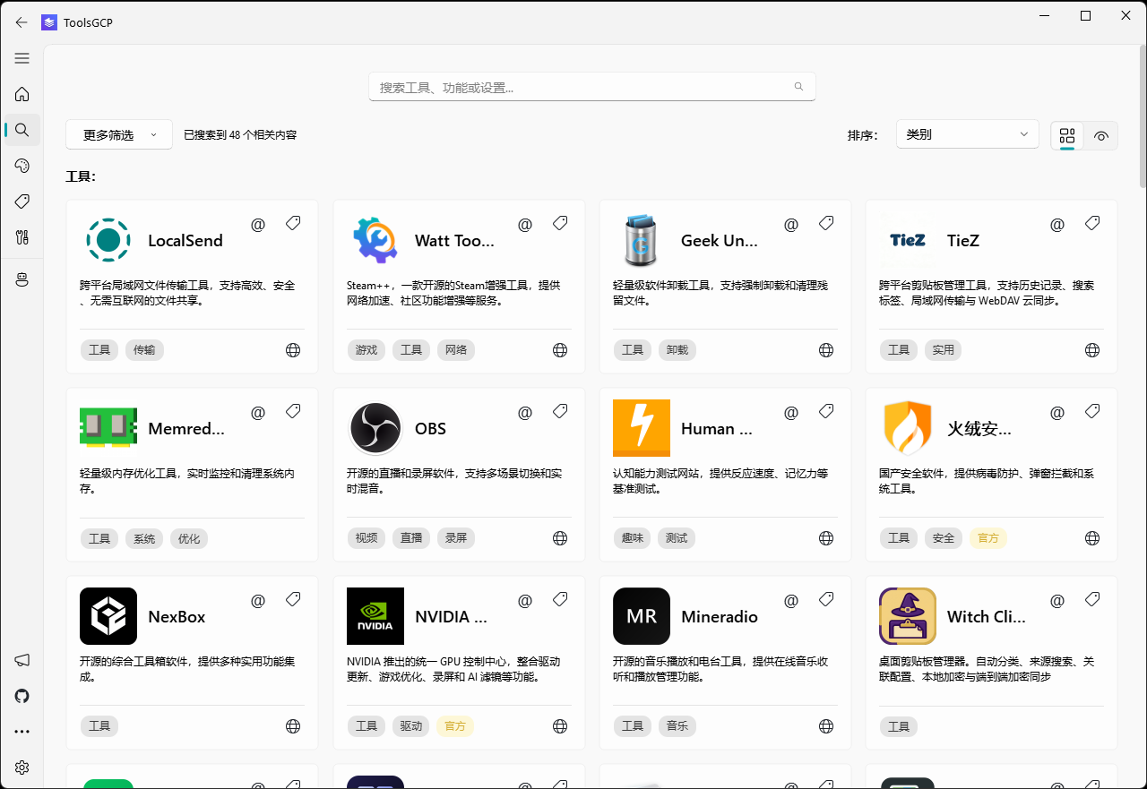Open the 类别 sort dropdown
This screenshot has width=1147, height=789.
click(x=967, y=134)
